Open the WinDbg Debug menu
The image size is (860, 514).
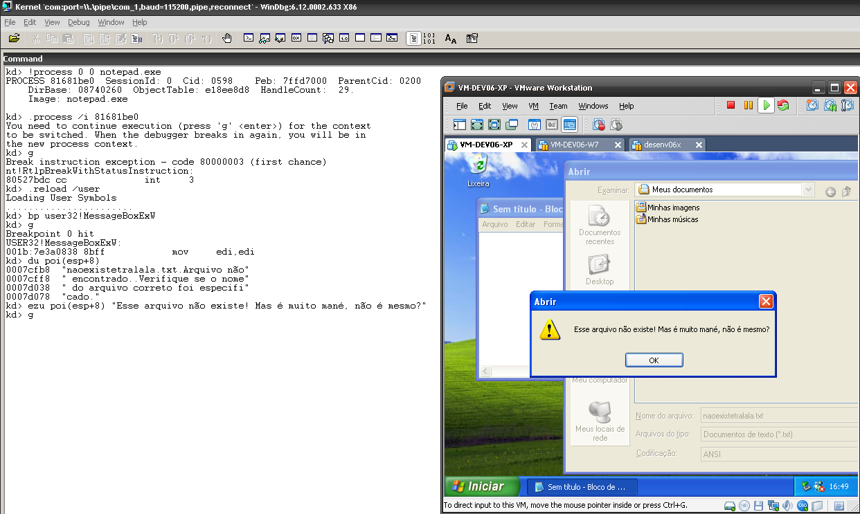click(79, 22)
